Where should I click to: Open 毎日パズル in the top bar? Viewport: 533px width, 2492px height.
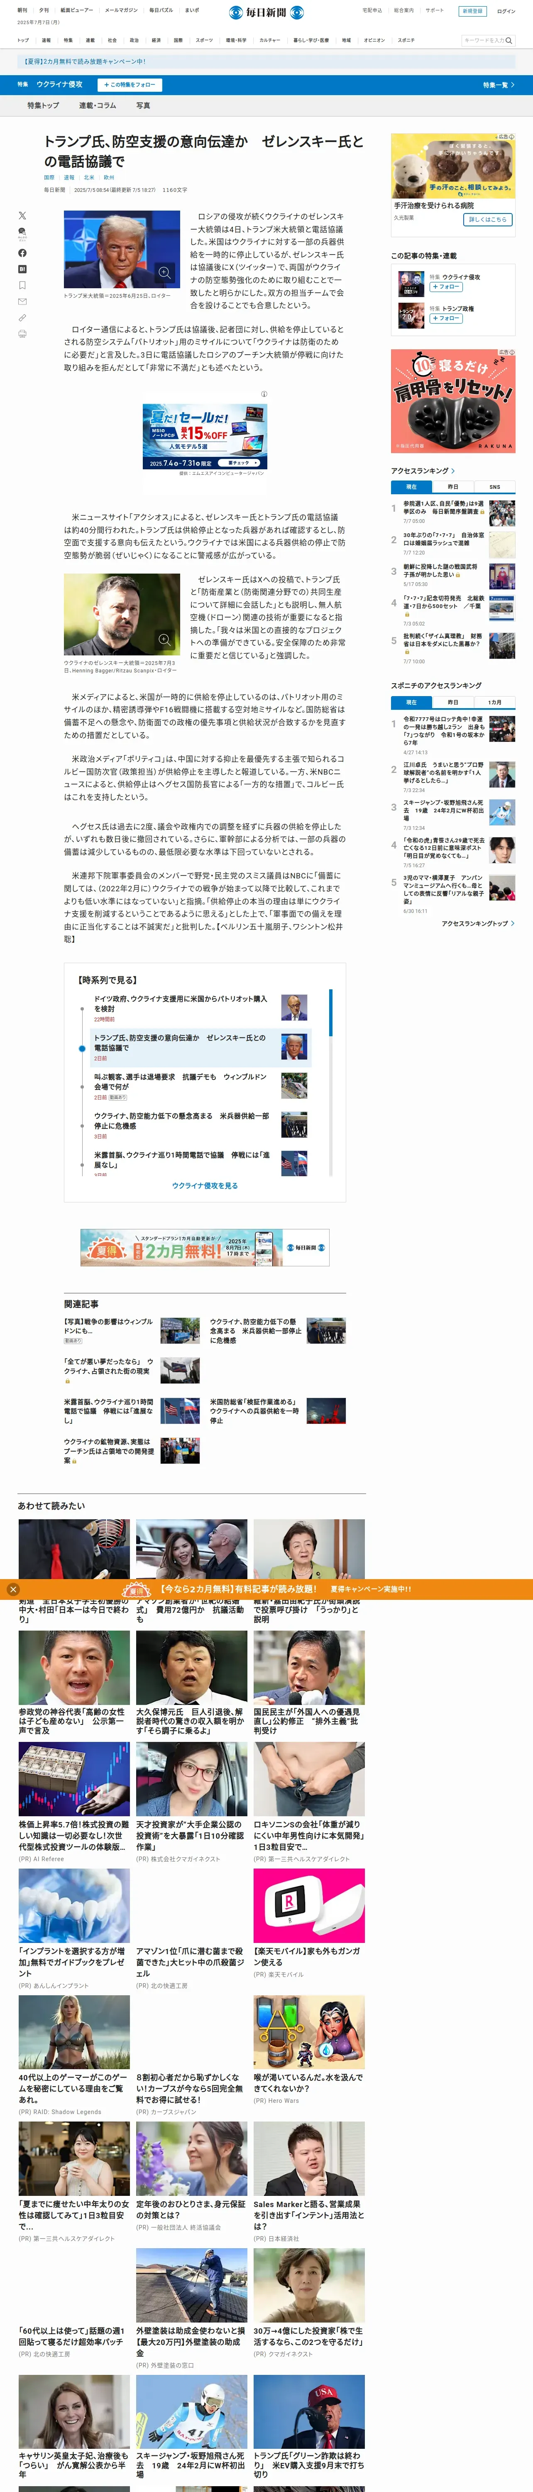tap(161, 11)
